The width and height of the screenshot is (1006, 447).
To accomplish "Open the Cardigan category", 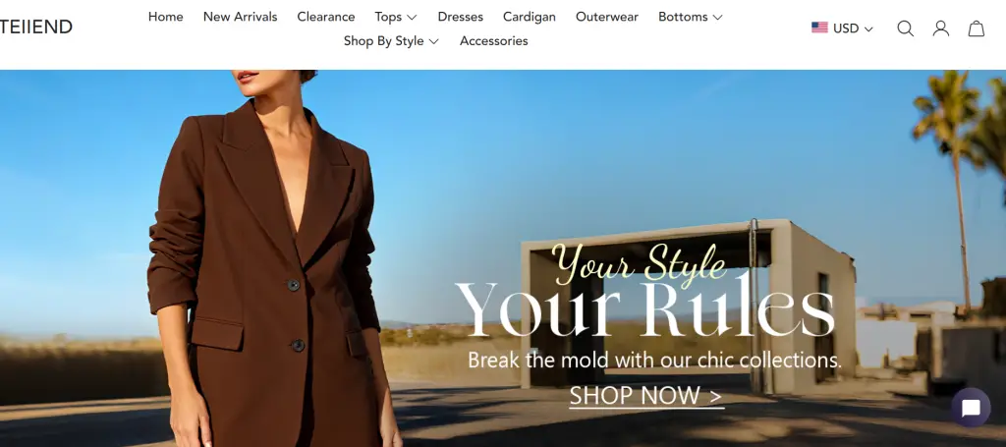I will point(530,17).
